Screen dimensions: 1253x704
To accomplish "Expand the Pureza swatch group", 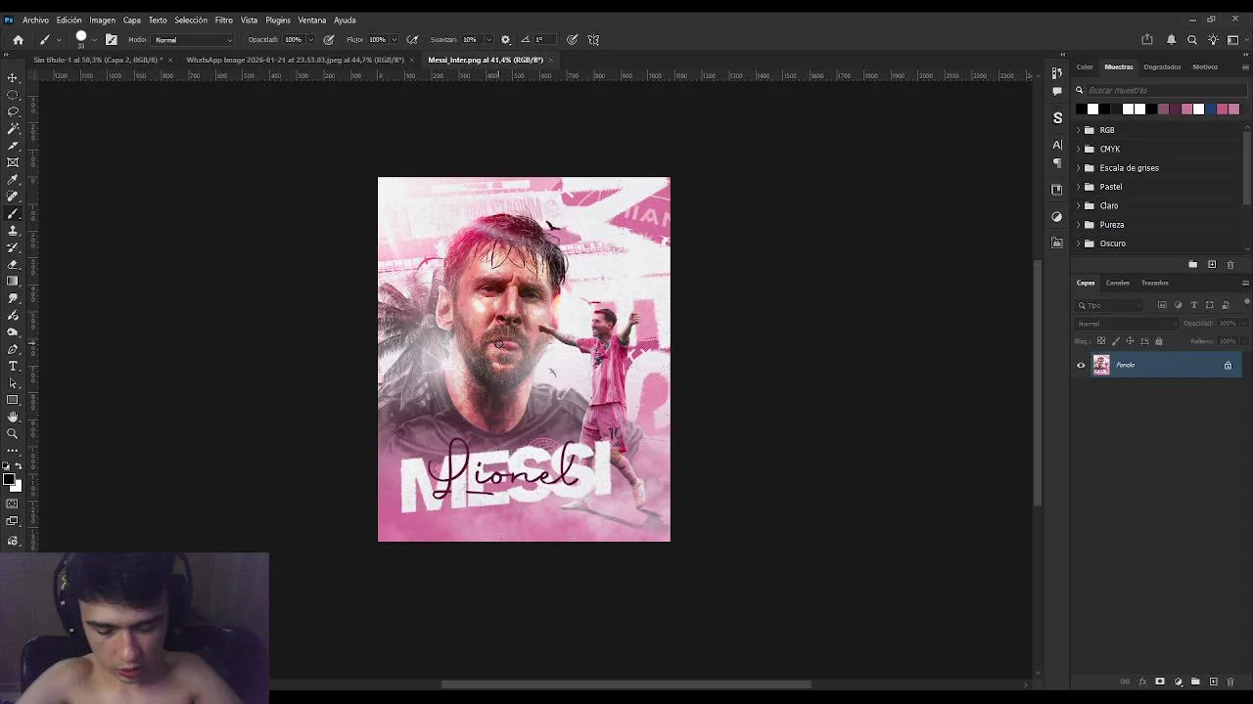I will (x=1079, y=225).
